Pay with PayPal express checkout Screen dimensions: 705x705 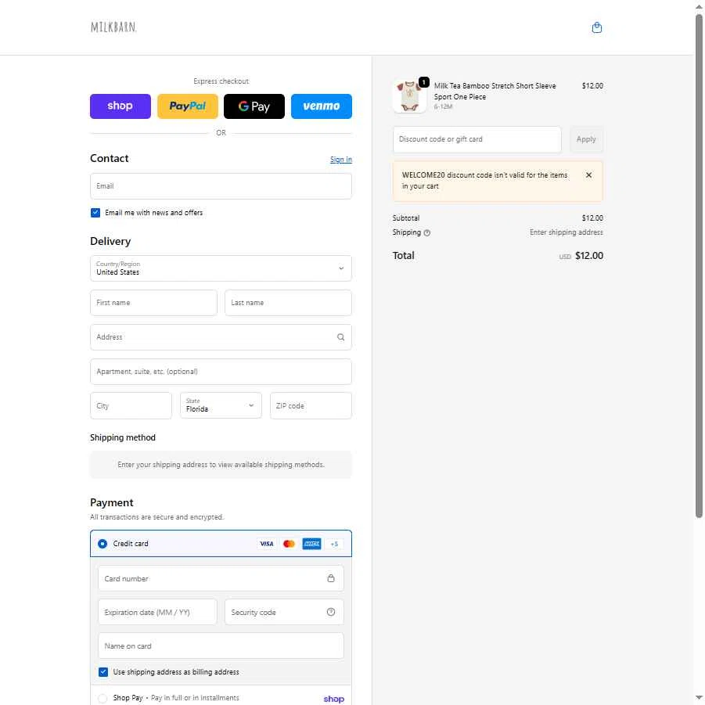coord(188,106)
